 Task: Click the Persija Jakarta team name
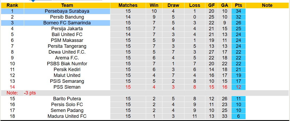[x=67, y=29]
